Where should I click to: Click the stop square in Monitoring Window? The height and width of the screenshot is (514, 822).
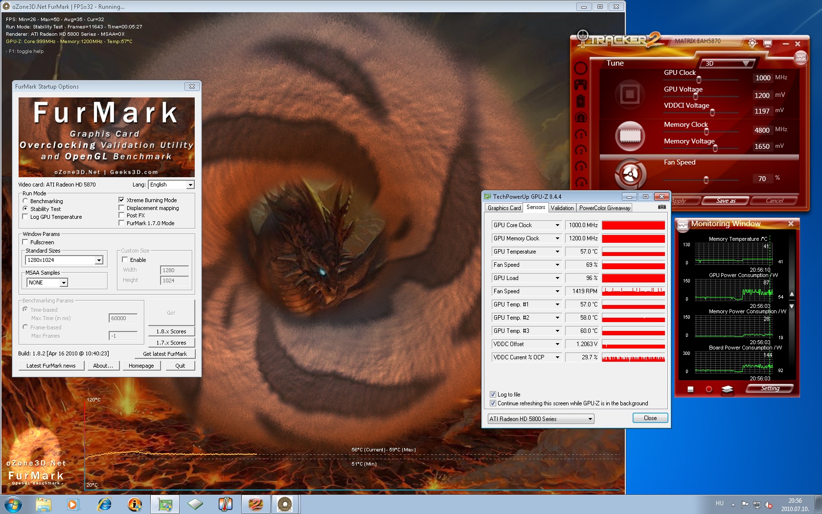click(690, 389)
